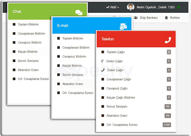Image resolution: width=191 pixels, height=136 pixels.
Task: Click square icon beside Chat Servis Seviyesi
Action: 14,61
